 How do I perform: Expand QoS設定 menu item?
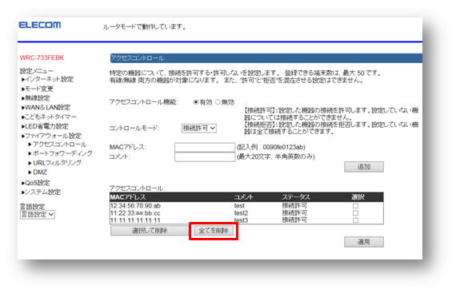tap(36, 183)
